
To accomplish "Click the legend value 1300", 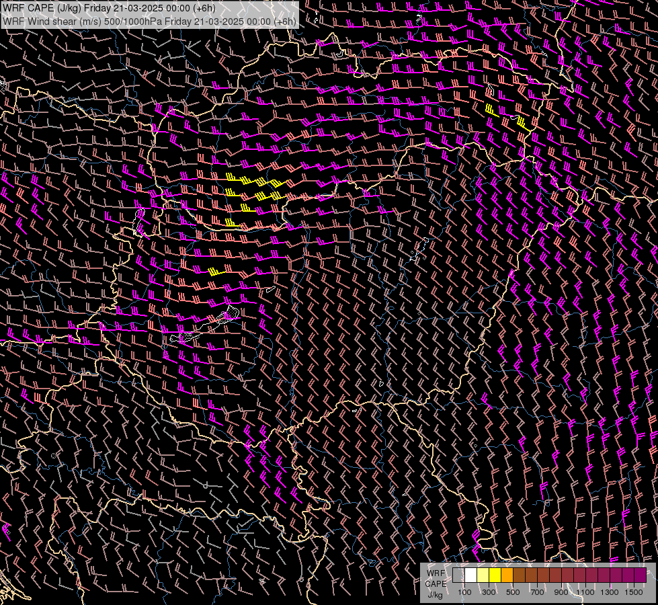I will pyautogui.click(x=610, y=592).
